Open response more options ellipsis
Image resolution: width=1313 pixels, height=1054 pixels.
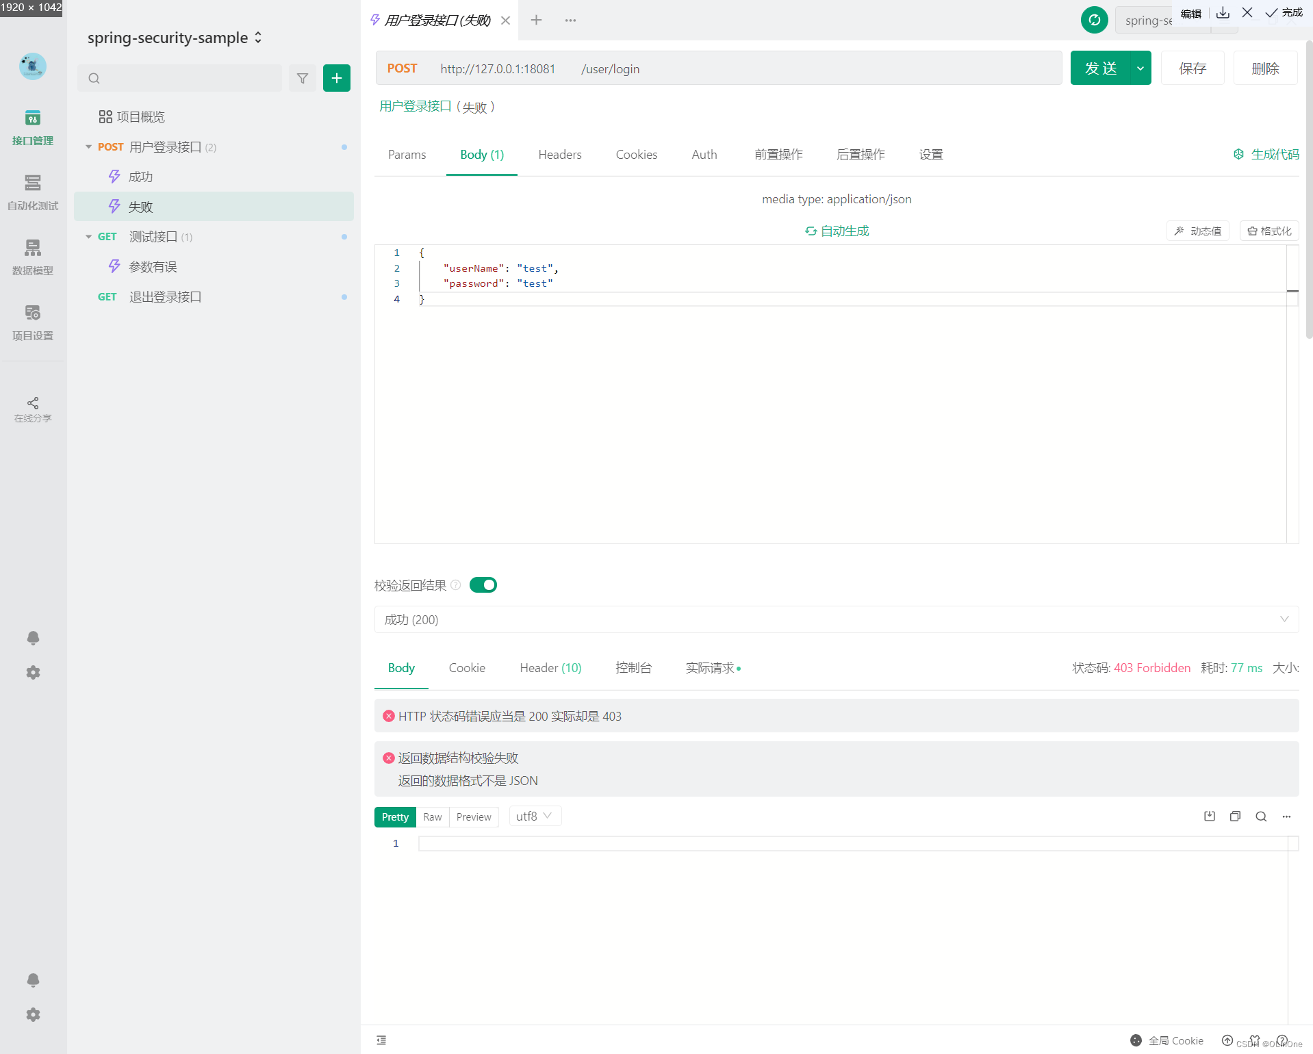1286,816
